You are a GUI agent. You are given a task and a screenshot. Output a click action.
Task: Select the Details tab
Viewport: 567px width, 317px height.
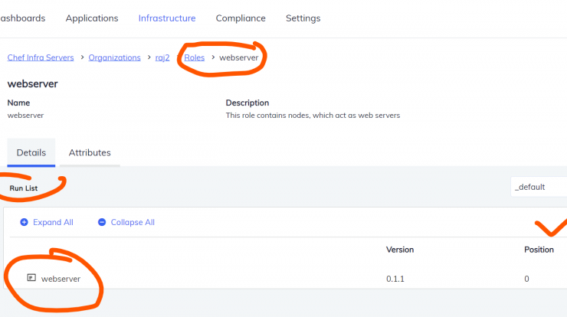(x=31, y=152)
